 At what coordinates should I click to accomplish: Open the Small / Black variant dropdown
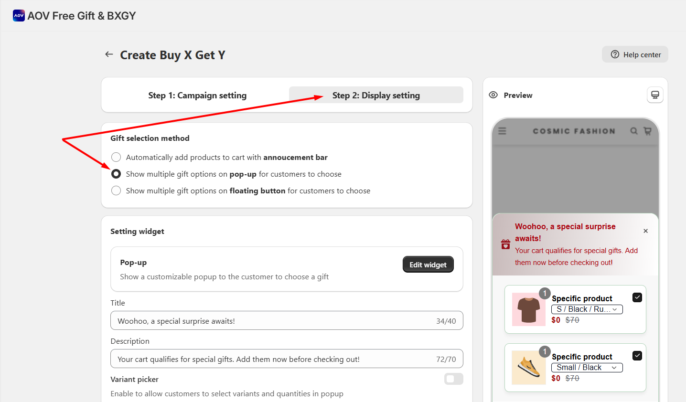pyautogui.click(x=587, y=368)
